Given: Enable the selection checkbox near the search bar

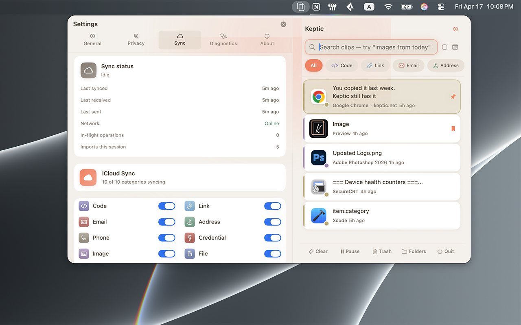Looking at the screenshot, I should (444, 47).
